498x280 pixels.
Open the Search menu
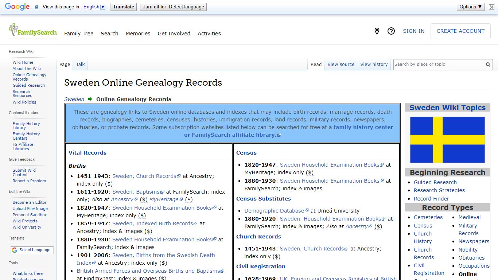click(109, 34)
